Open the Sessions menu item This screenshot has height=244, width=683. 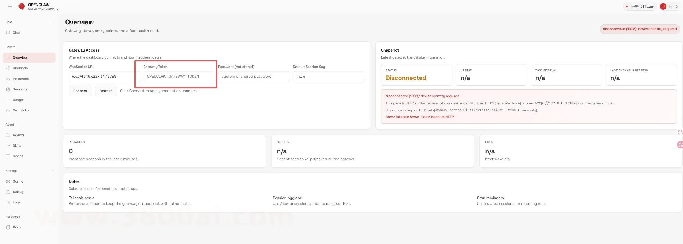(x=20, y=89)
